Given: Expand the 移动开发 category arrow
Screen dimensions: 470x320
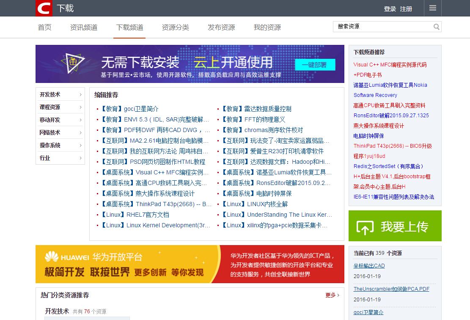Looking at the screenshot, I should (81, 120).
